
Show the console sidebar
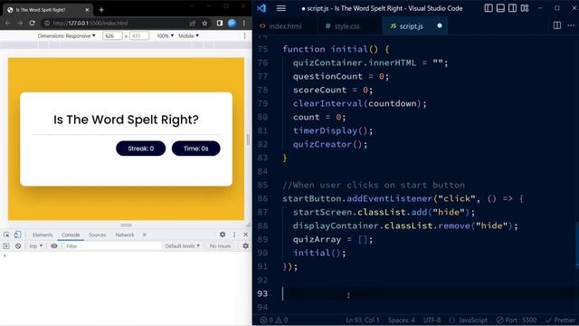pyautogui.click(x=6, y=245)
